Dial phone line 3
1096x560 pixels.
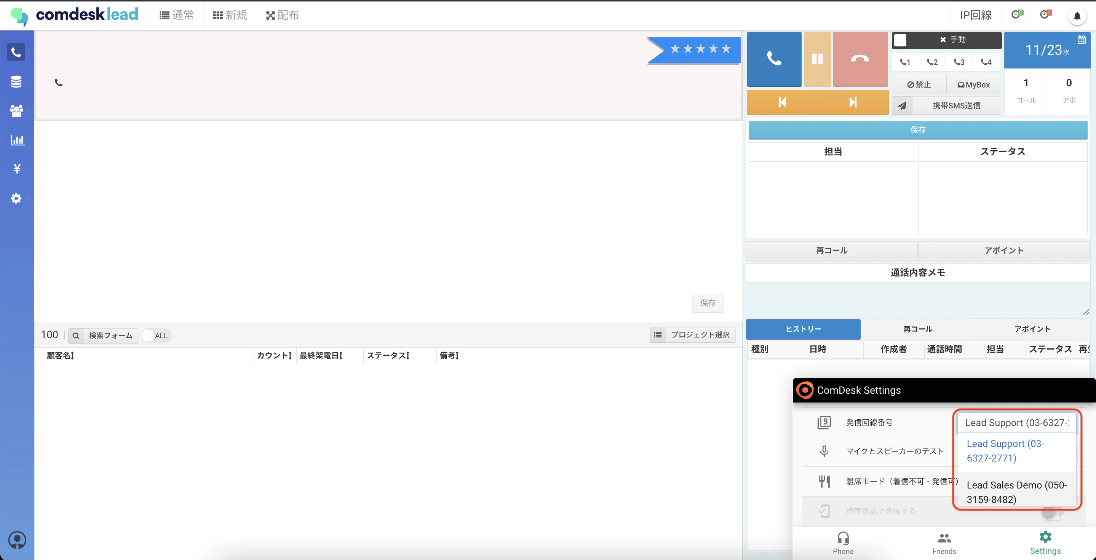click(959, 62)
